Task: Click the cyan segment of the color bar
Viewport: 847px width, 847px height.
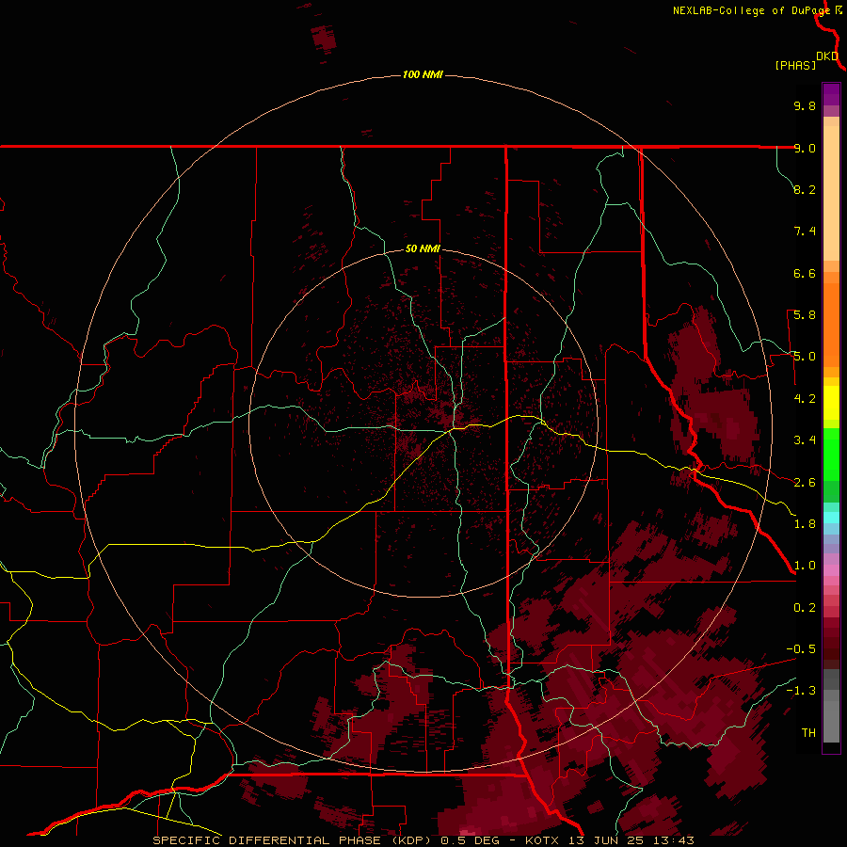Action: pyautogui.click(x=831, y=518)
